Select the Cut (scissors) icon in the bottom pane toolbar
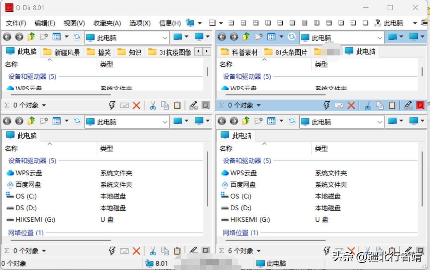Image resolution: width=430 pixels, height=270 pixels. (x=153, y=251)
